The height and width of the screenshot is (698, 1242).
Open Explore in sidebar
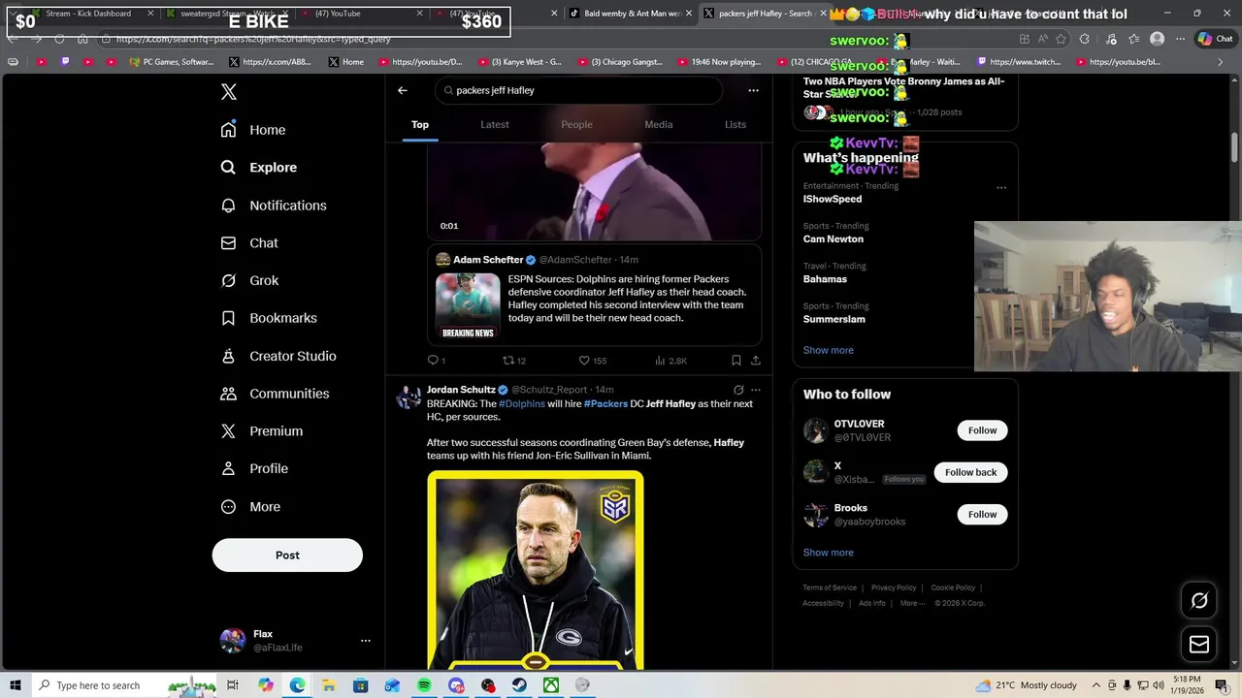[x=259, y=168]
